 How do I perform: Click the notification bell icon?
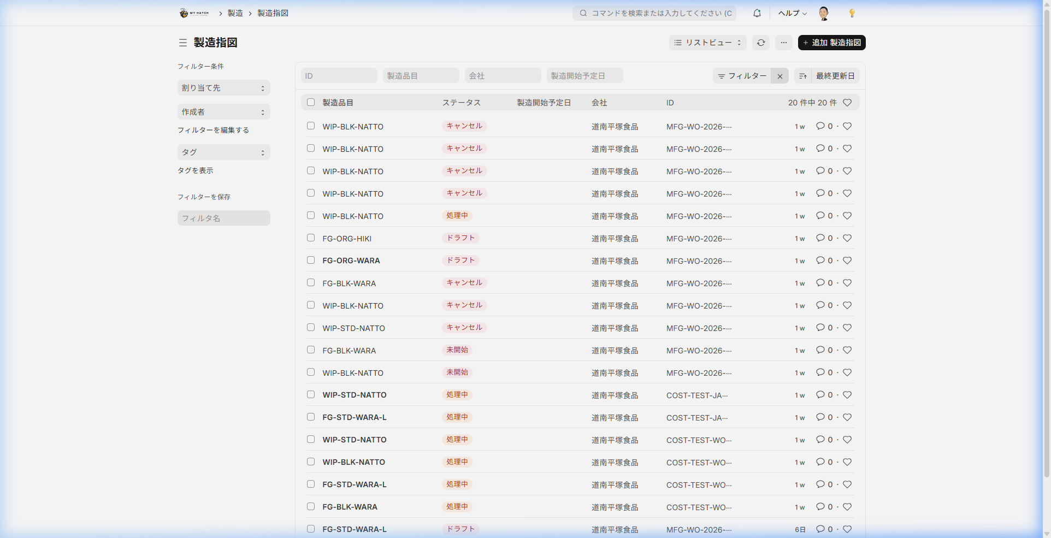tap(757, 13)
